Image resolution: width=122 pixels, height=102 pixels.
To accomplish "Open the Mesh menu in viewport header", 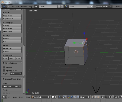I will pos(28,97).
